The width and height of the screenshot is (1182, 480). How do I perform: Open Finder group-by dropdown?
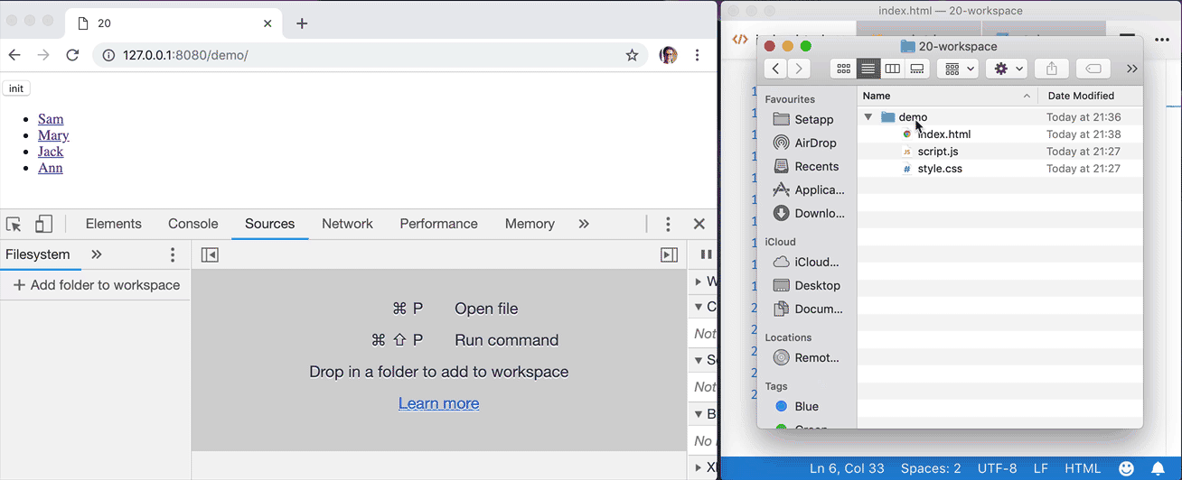(x=958, y=69)
